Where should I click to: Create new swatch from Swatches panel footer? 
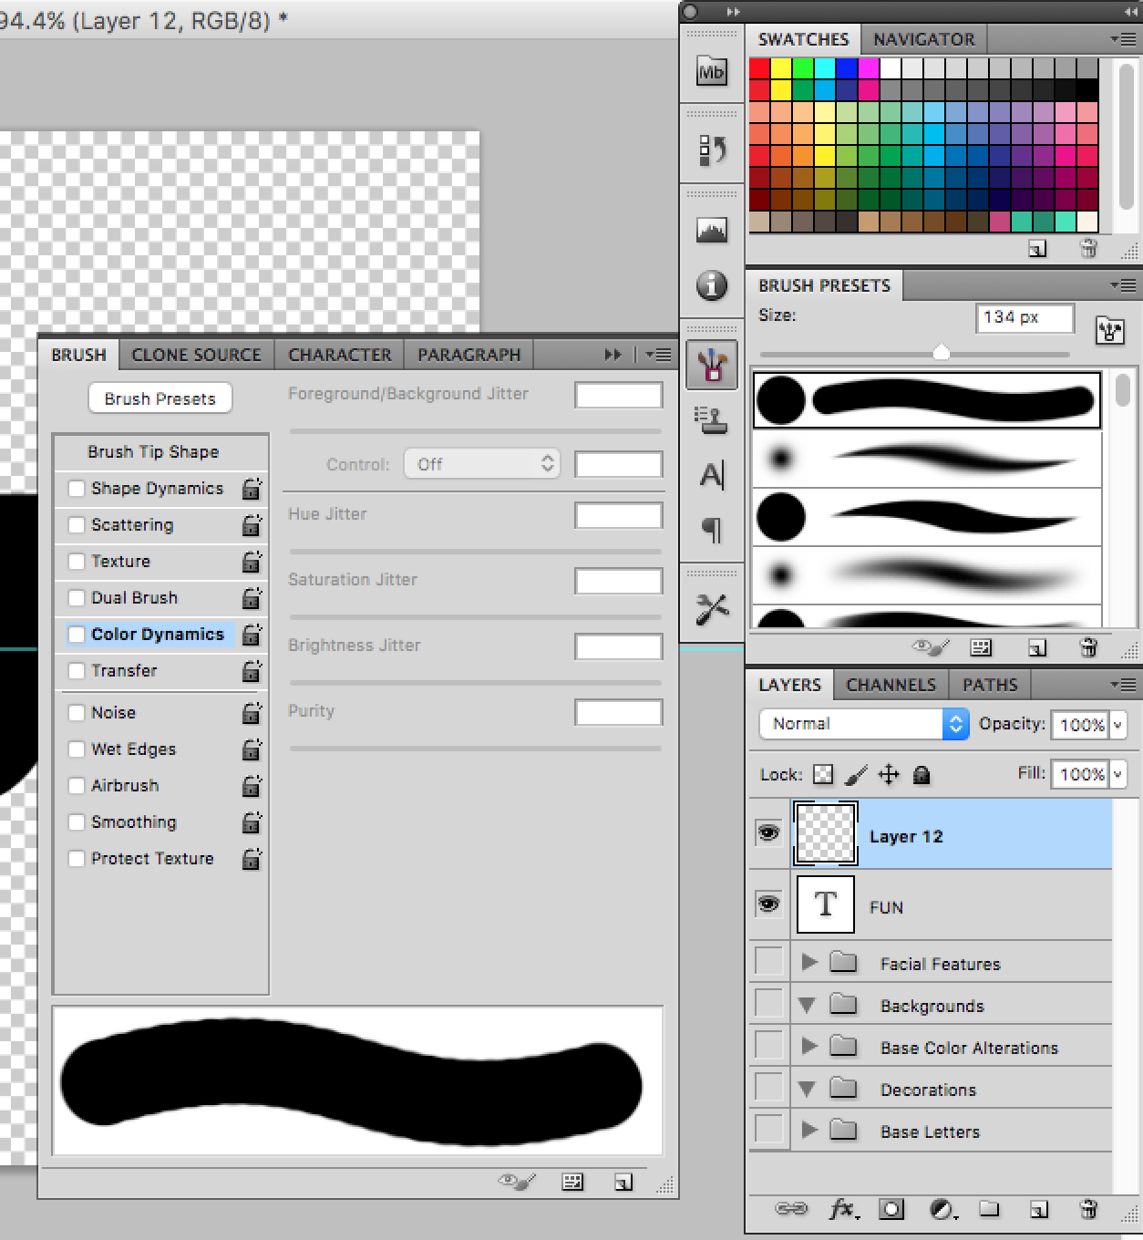[1037, 249]
